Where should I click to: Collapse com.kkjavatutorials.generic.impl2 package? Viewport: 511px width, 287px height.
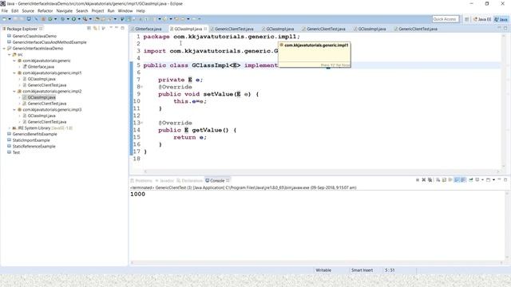click(x=14, y=91)
